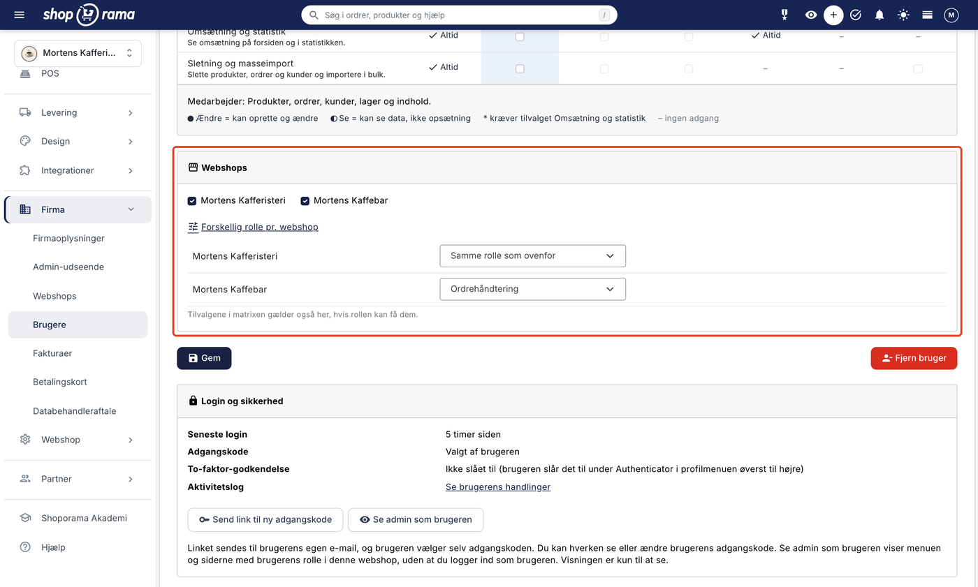The image size is (978, 587).
Task: Click the "5 timer siden" login value
Action: [473, 434]
